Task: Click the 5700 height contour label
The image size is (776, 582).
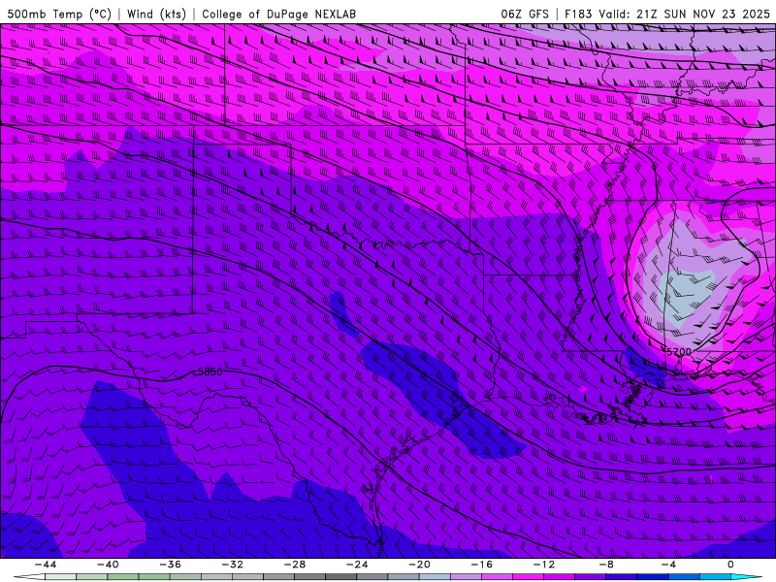Action: (x=678, y=352)
